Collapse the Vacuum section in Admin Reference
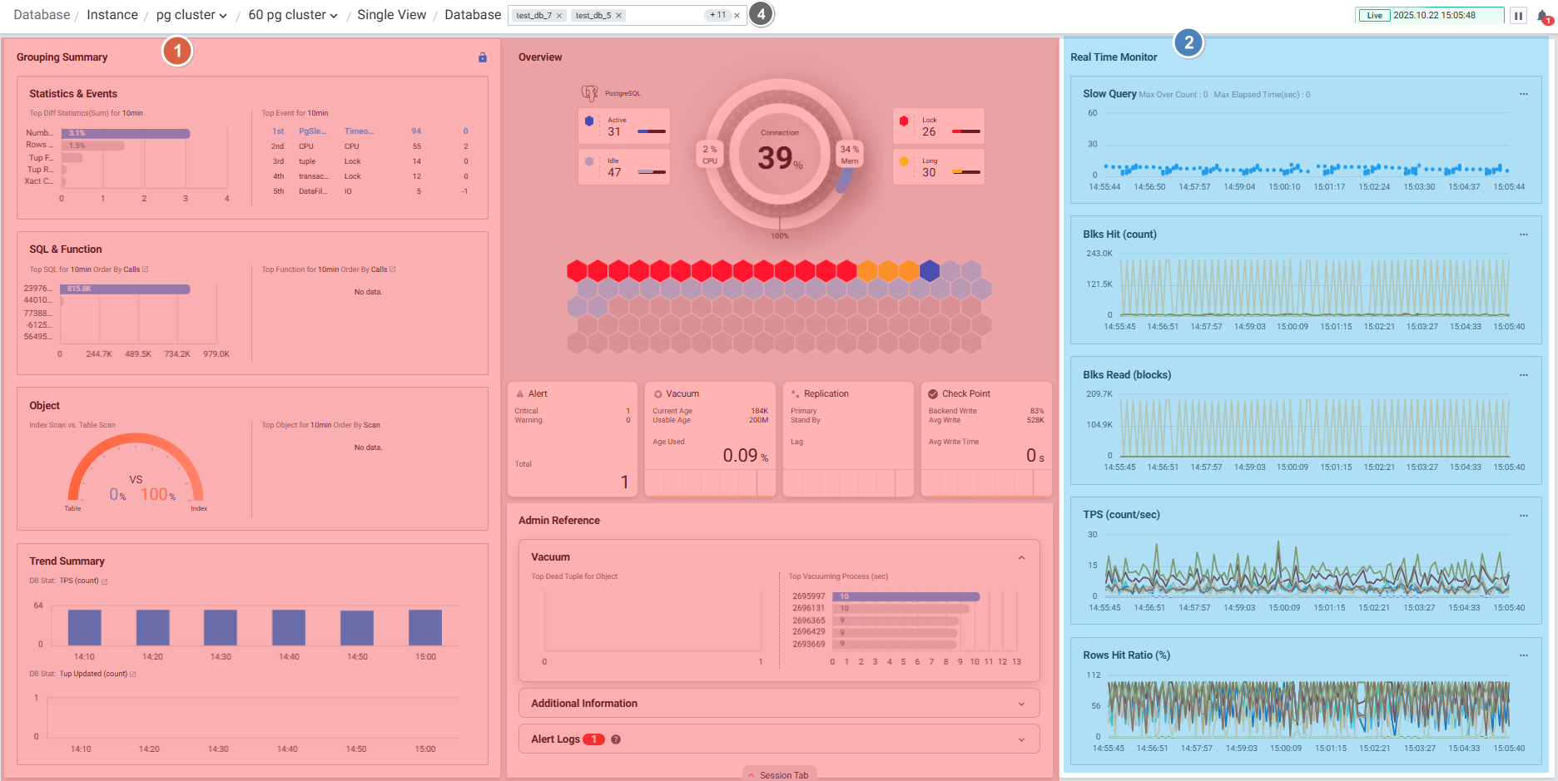1558x781 pixels. click(x=1021, y=557)
